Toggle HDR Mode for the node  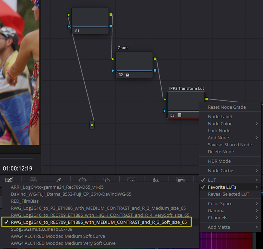(x=230, y=161)
